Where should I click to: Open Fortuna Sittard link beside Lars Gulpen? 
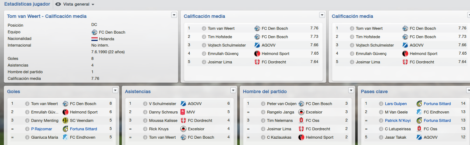[x=437, y=104]
